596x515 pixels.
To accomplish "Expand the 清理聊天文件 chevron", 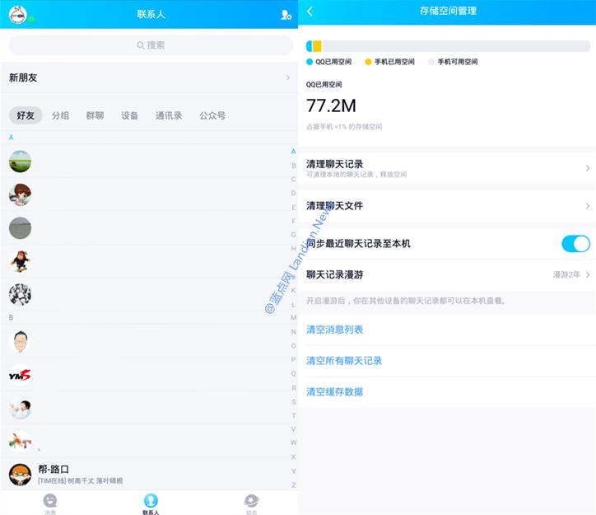I will click(588, 206).
